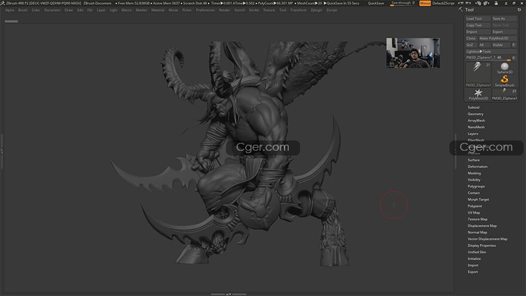Image resolution: width=526 pixels, height=296 pixels.
Task: Expand the Subtool sub-palette
Action: [x=473, y=108]
